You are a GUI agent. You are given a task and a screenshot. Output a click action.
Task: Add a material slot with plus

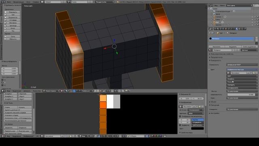tap(257, 38)
